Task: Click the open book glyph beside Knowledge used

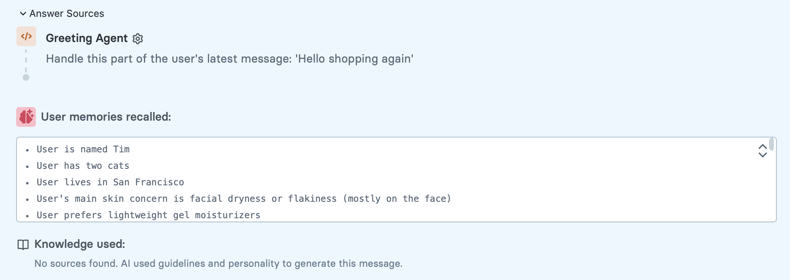Action: tap(23, 244)
